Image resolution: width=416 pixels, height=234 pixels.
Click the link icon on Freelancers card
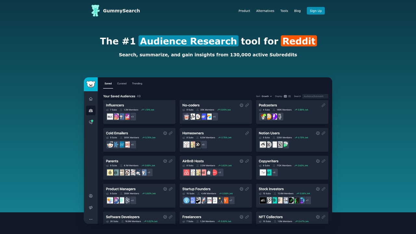tap(247, 217)
